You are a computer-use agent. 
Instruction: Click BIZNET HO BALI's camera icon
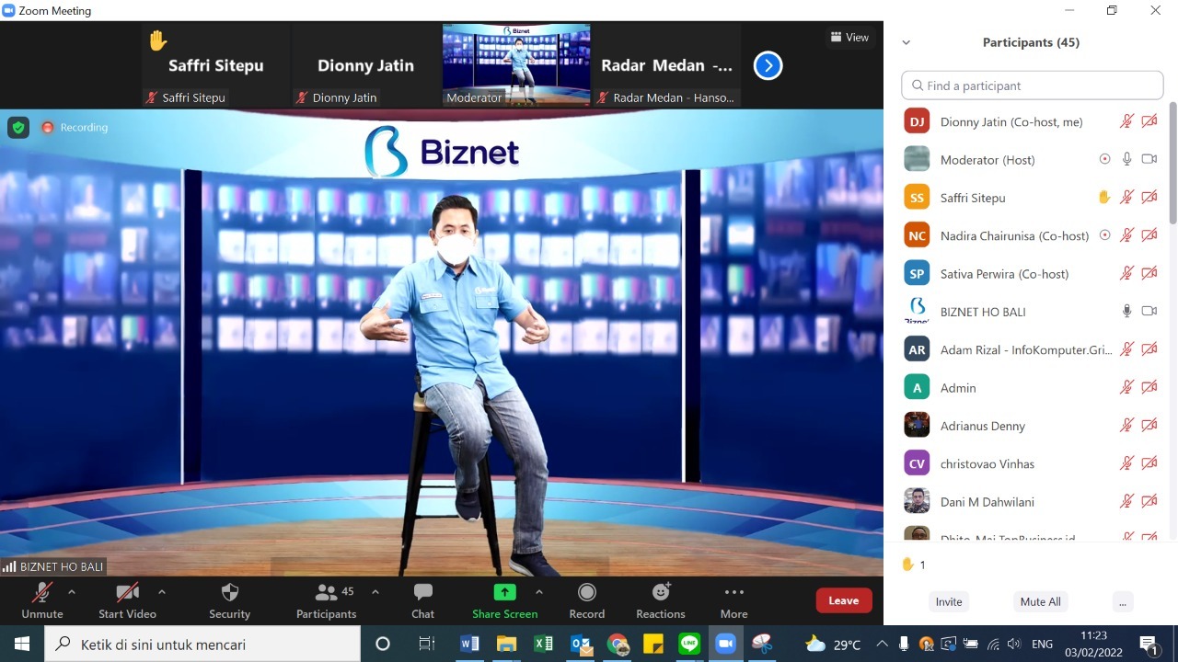[1149, 312]
